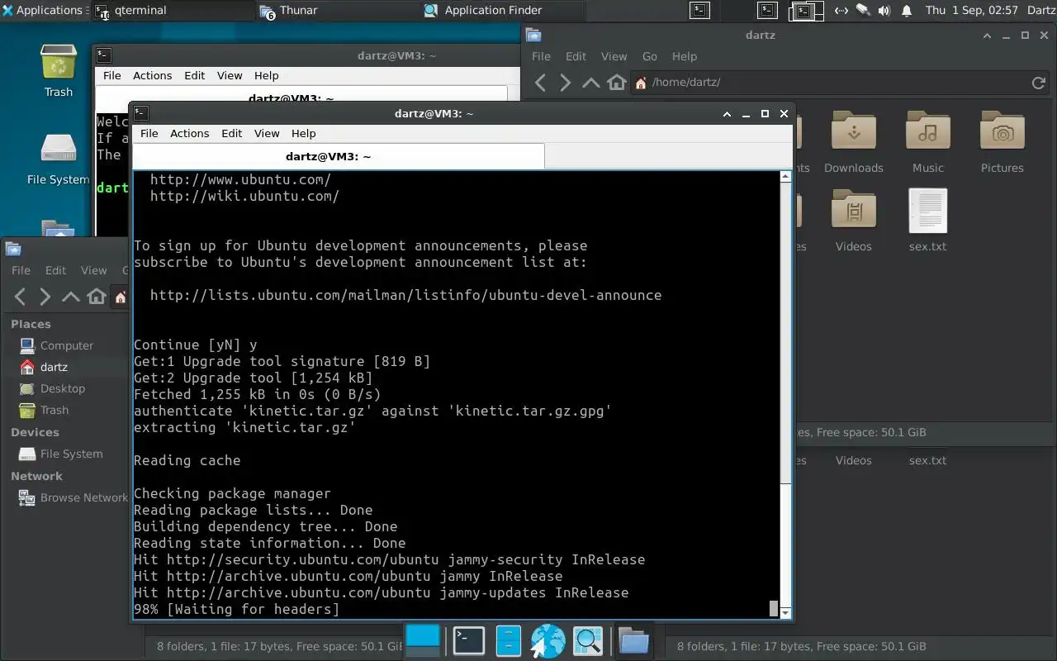Open Help menu in front terminal window
This screenshot has height=661, width=1057.
pos(303,133)
